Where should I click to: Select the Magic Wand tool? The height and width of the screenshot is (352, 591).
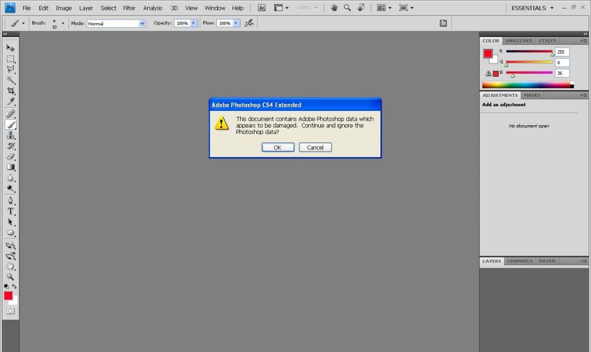point(10,80)
